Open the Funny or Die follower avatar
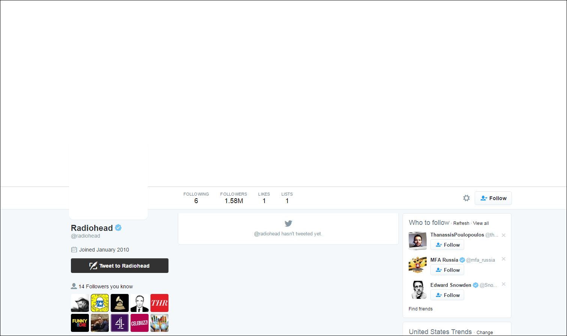Viewport: 567px width, 336px height. (80, 323)
